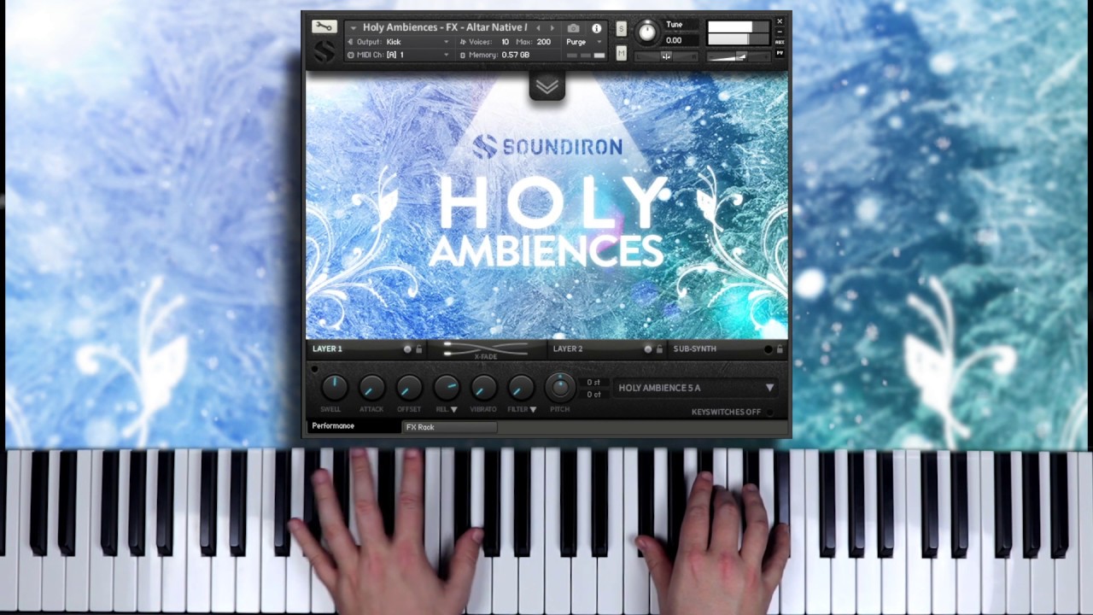Minimize the instrument header view

tap(780, 32)
